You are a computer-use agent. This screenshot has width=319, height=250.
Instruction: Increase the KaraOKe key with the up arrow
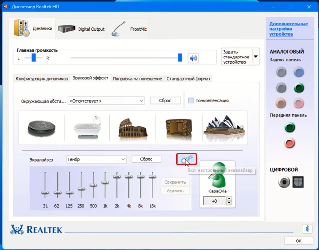click(x=229, y=199)
